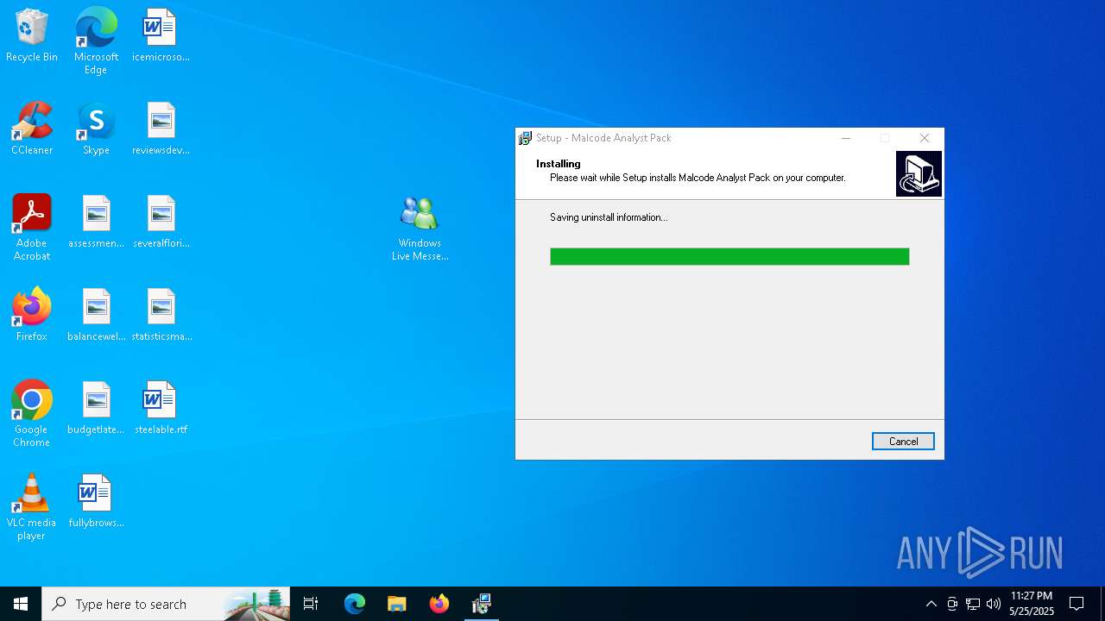Select the statisticsma... image file
1105x621 pixels.
coord(161,316)
